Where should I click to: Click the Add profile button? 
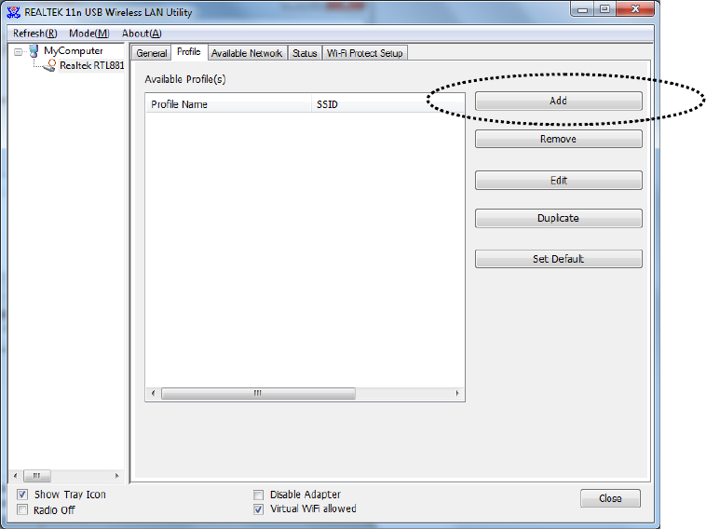(x=558, y=101)
